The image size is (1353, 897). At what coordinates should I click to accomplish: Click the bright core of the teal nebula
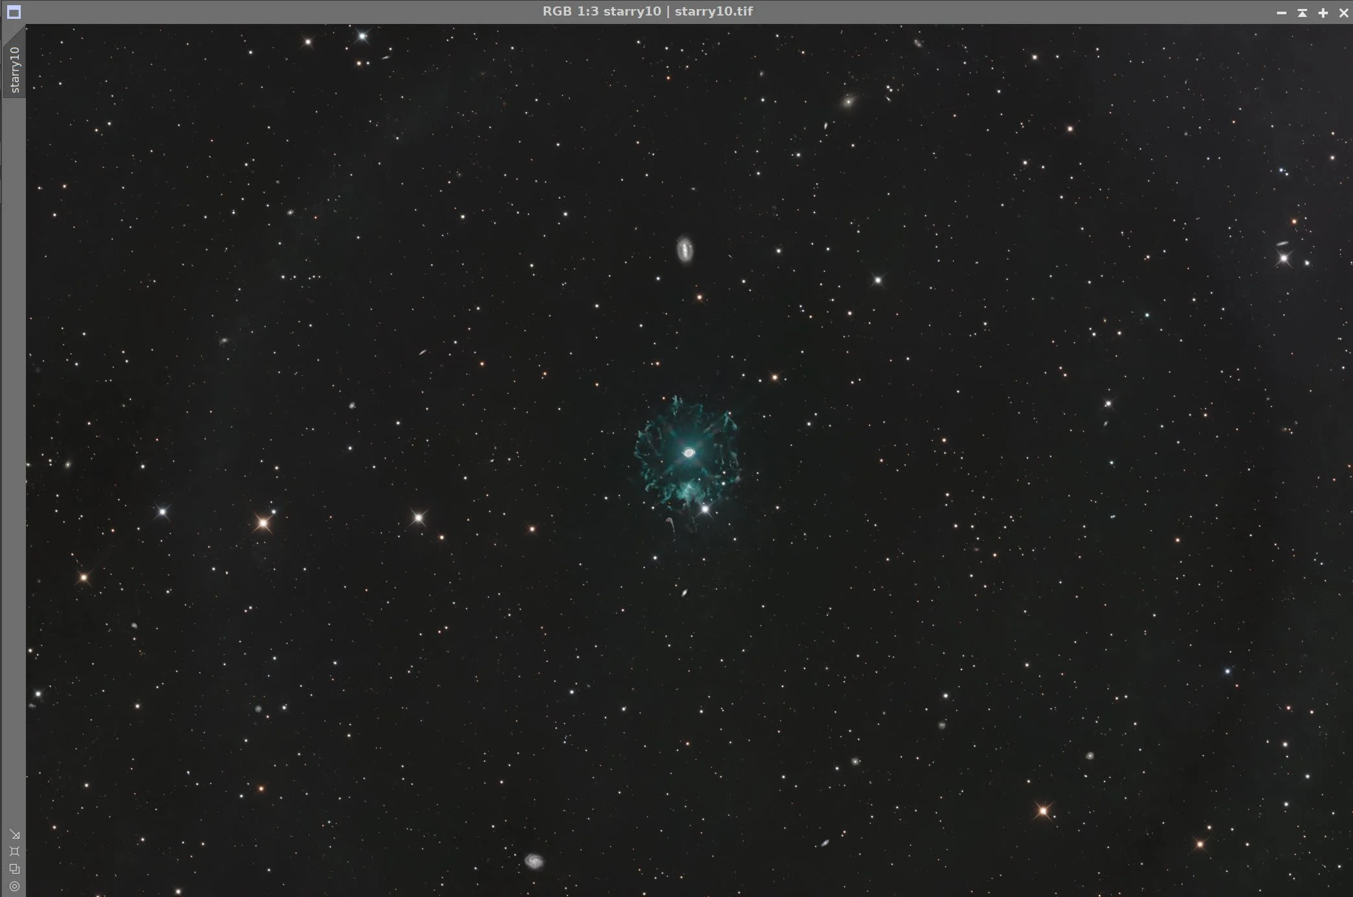point(688,453)
